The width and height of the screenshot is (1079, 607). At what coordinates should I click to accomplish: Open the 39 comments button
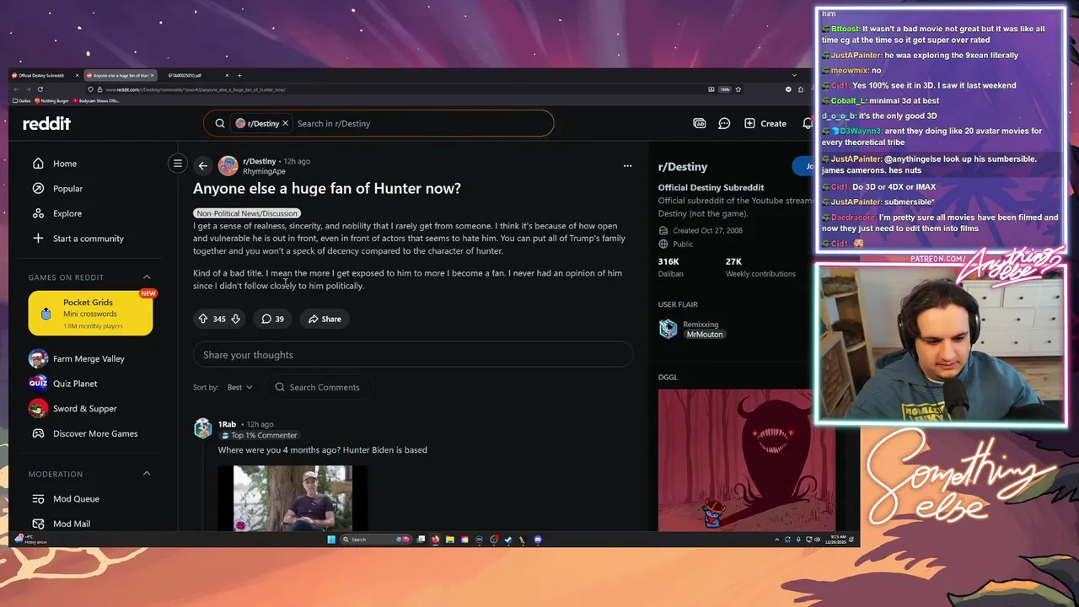click(272, 319)
